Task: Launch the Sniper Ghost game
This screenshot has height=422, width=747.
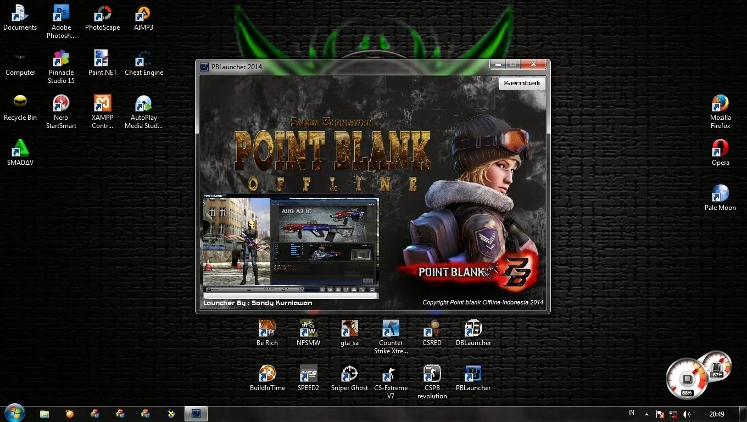Action: point(349,374)
